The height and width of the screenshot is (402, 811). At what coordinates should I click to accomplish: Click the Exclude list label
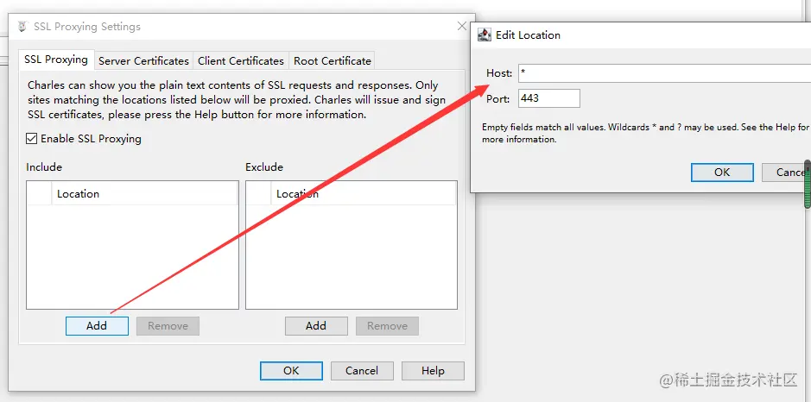264,166
